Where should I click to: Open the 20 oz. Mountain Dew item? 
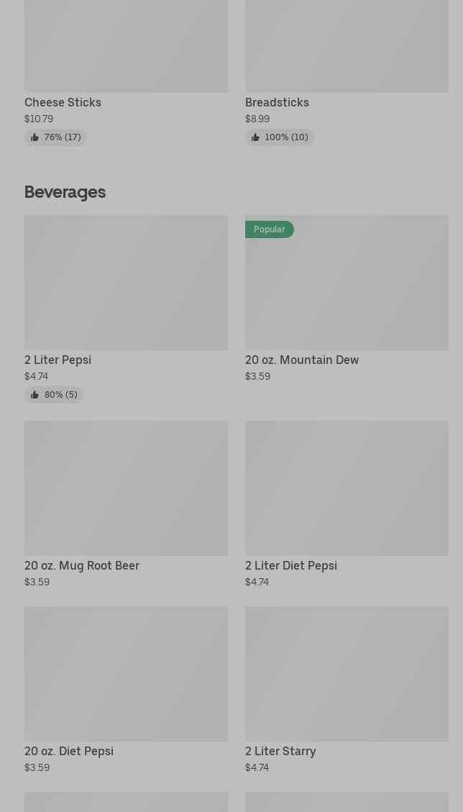[302, 360]
